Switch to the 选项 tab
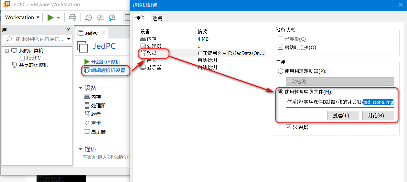 coord(157,18)
